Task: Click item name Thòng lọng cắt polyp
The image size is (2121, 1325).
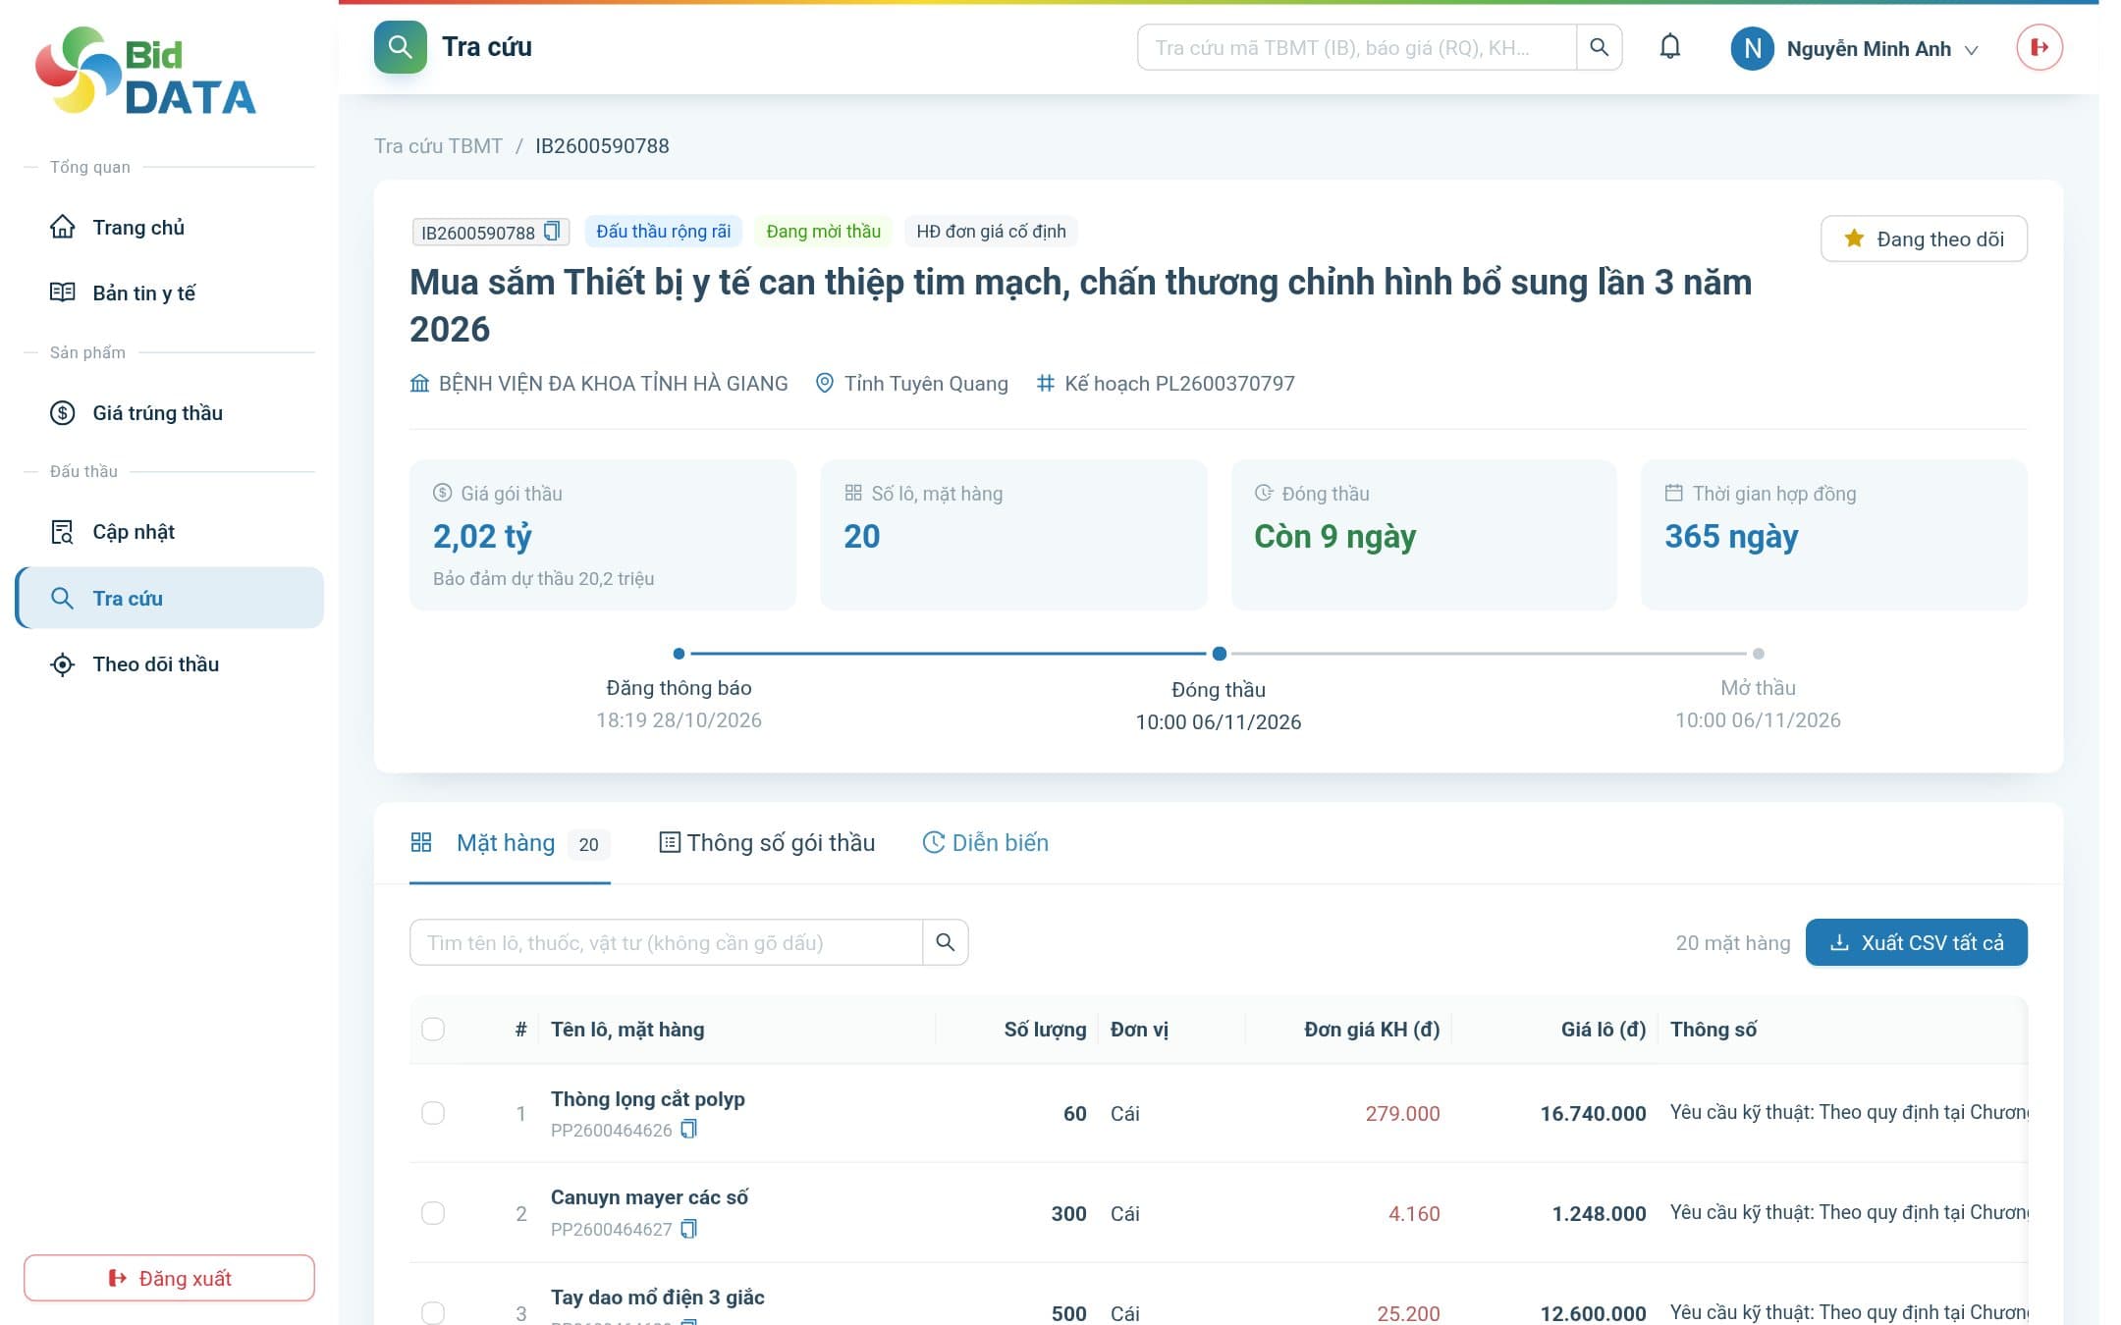Action: click(648, 1099)
